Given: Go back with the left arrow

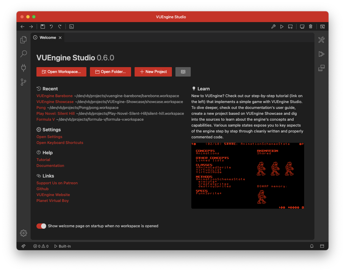Looking at the screenshot, I should (x=22, y=27).
